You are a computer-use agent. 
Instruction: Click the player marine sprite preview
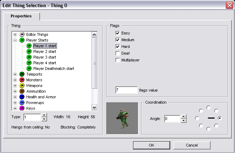click(x=122, y=118)
